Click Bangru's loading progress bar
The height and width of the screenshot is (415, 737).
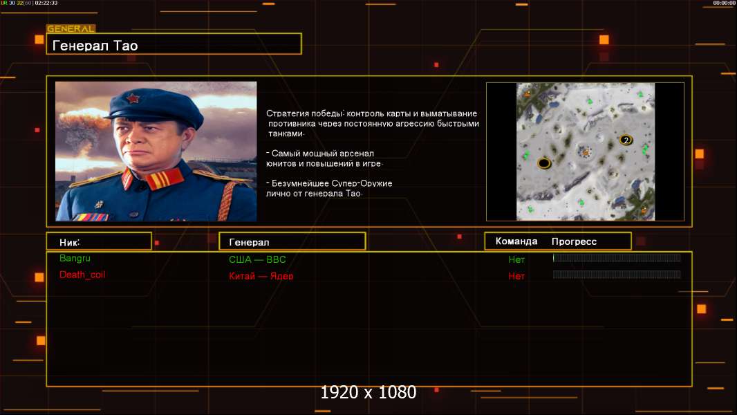tap(617, 257)
